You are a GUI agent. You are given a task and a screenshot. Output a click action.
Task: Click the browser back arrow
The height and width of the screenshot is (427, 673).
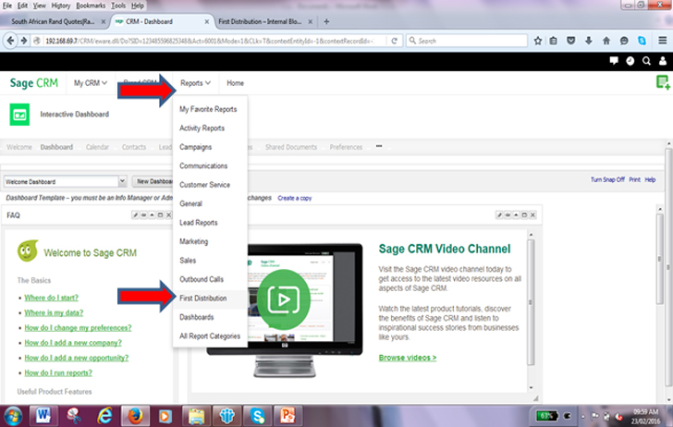(x=10, y=41)
